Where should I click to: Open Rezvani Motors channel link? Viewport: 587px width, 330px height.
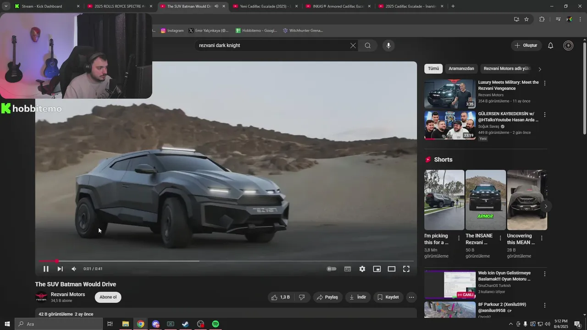(x=68, y=294)
